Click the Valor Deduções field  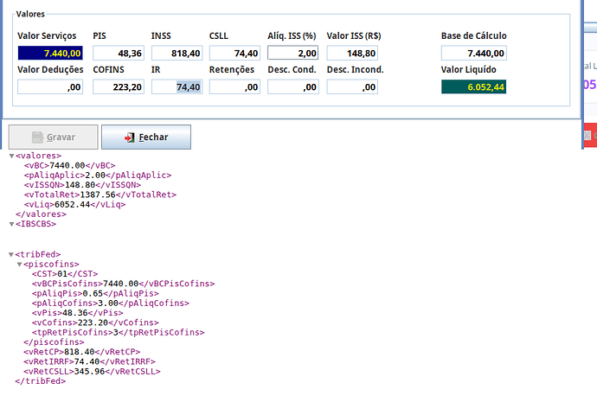(x=50, y=86)
